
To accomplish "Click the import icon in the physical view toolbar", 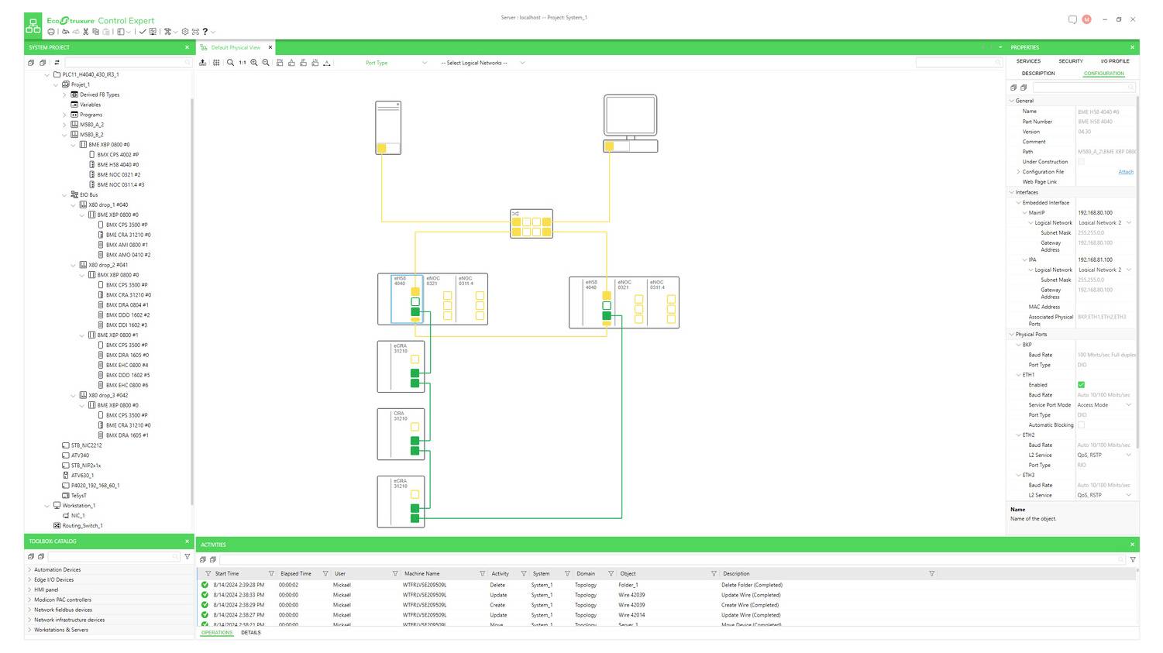I will pos(202,63).
